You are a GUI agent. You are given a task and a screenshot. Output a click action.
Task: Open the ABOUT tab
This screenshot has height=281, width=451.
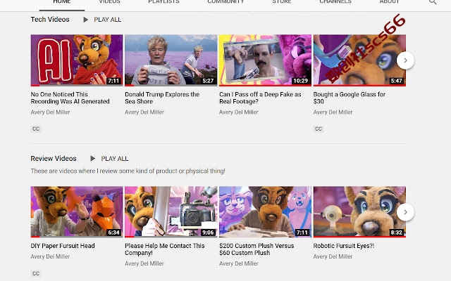point(389,2)
